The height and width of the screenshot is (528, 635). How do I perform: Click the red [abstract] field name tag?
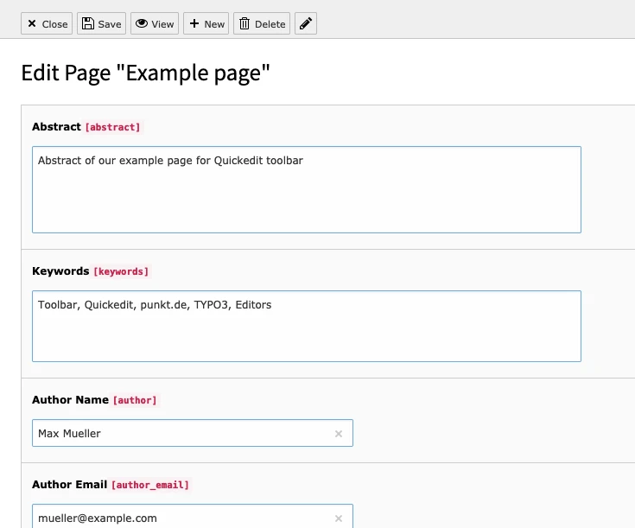(x=112, y=127)
